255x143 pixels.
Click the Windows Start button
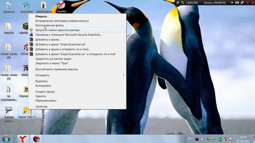pos(6,139)
